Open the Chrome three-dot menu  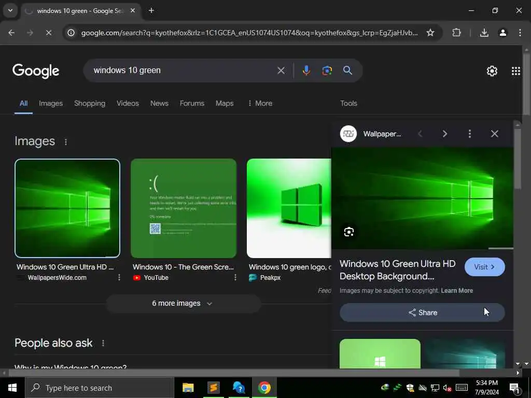point(520,33)
